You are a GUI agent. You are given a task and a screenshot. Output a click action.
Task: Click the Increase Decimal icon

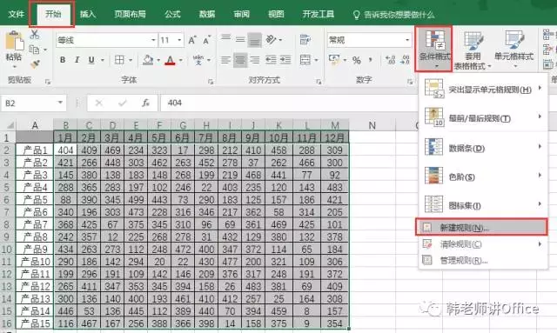[391, 60]
